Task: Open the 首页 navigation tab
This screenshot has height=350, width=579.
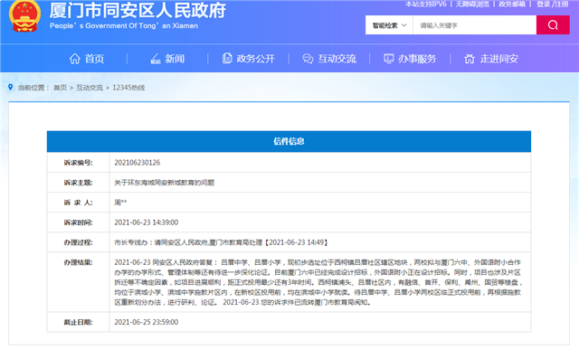Action: click(94, 58)
